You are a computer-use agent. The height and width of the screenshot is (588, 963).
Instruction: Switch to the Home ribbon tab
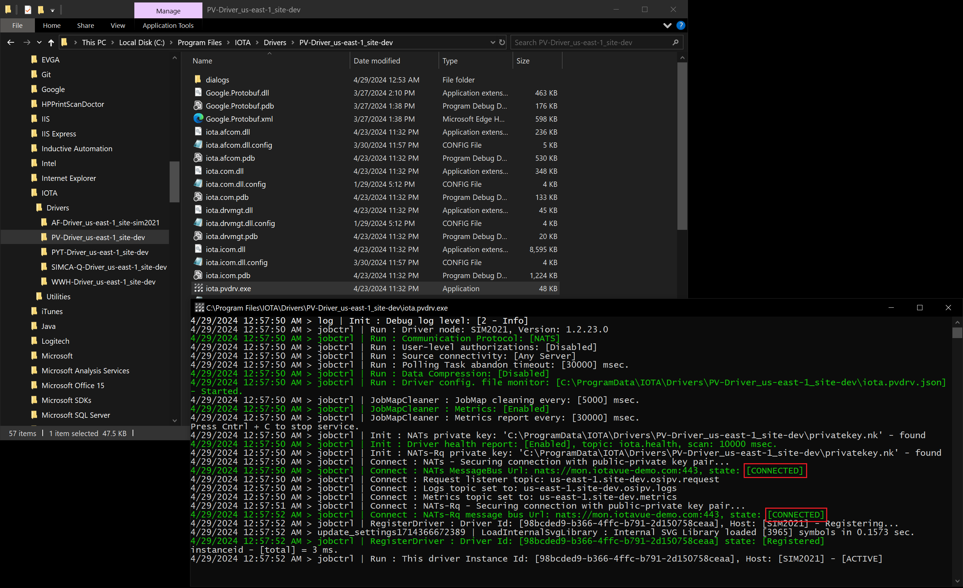point(51,25)
